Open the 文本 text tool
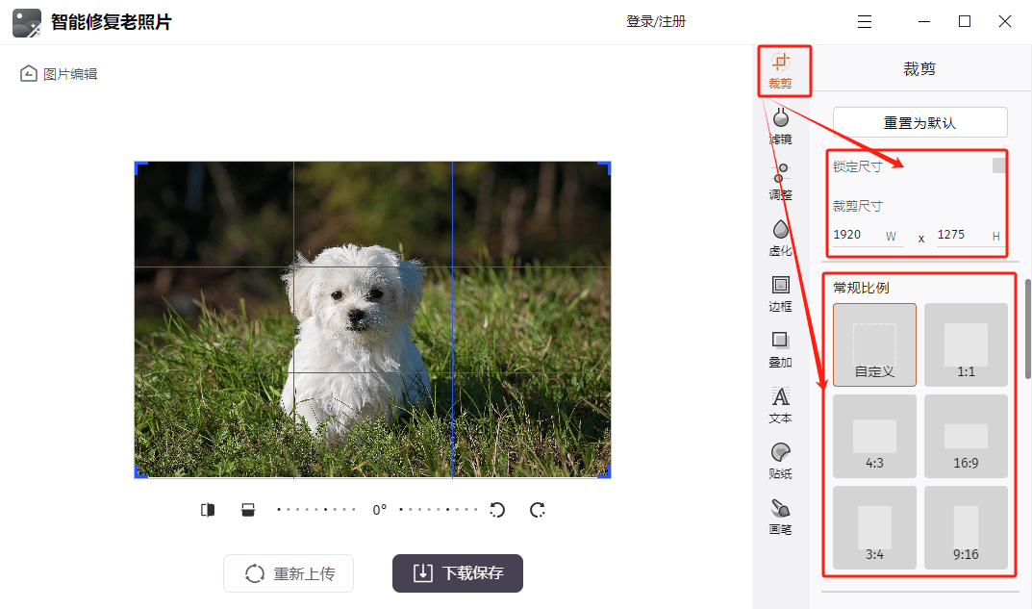The image size is (1032, 609). click(x=781, y=405)
